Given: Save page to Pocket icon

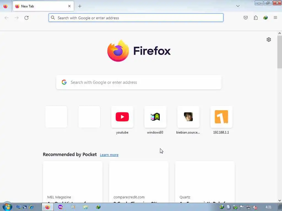Looking at the screenshot, I should click(245, 18).
